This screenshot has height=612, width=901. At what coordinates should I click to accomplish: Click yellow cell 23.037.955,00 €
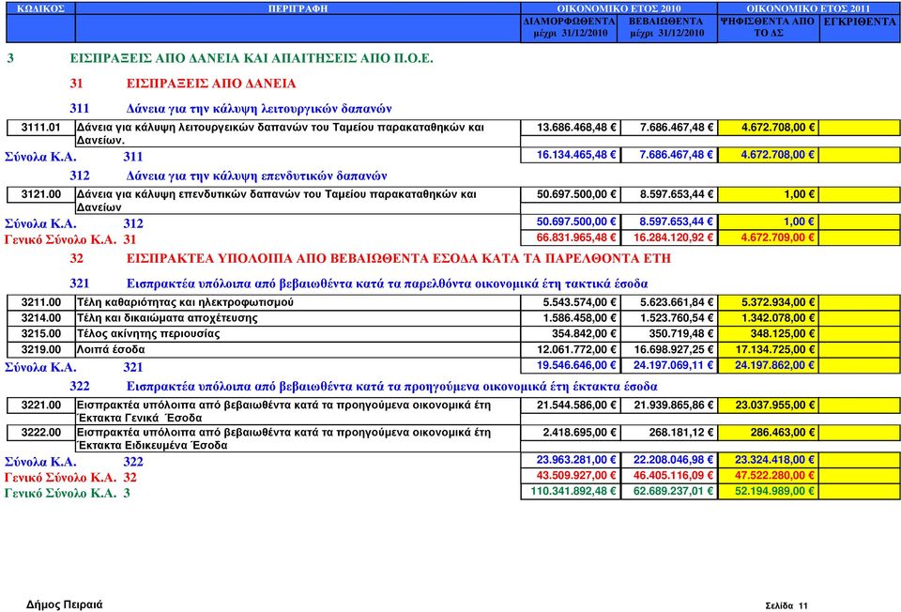769,405
